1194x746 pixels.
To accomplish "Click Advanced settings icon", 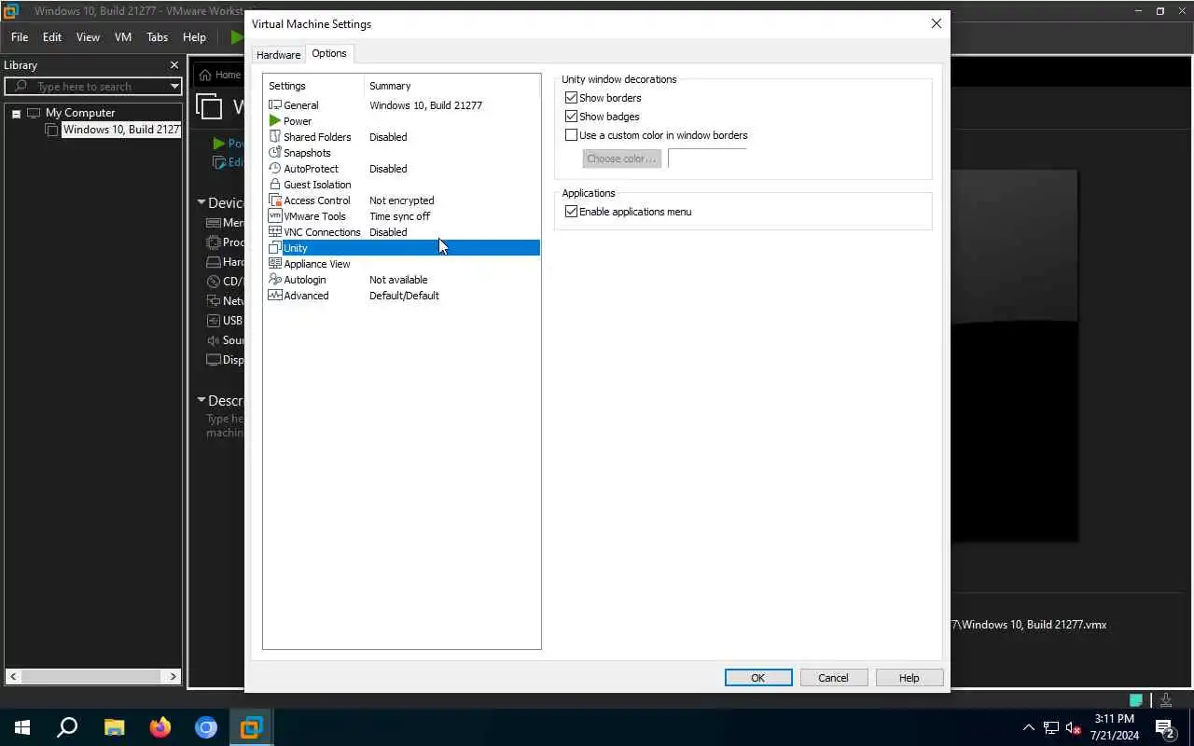I will (x=275, y=296).
